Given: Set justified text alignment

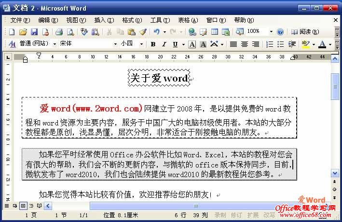Looking at the screenshot, I should pos(233,44).
